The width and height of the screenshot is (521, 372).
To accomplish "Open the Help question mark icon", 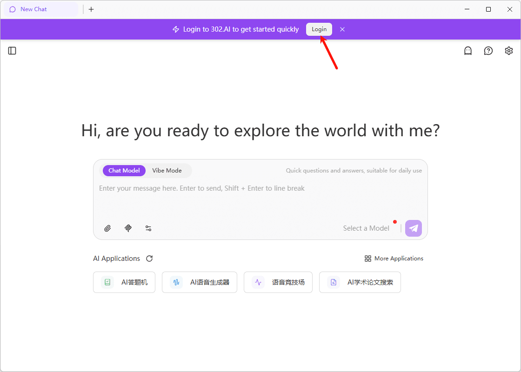I will point(488,50).
